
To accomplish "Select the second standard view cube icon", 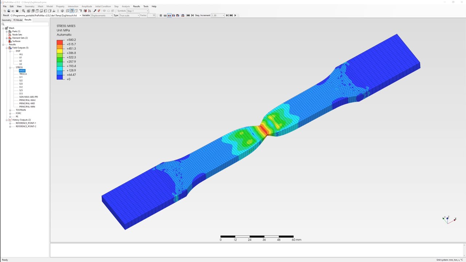I will [33, 11].
